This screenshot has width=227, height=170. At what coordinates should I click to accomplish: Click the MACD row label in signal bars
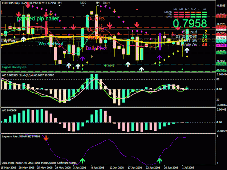(x=168, y=12)
